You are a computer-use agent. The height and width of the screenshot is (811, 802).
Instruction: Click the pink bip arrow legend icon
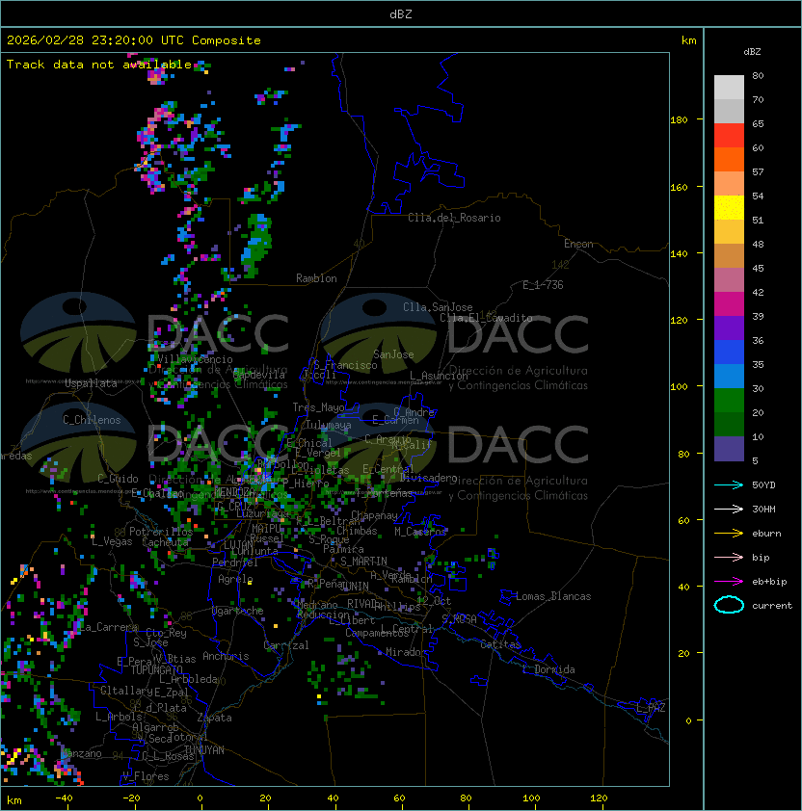tap(729, 557)
